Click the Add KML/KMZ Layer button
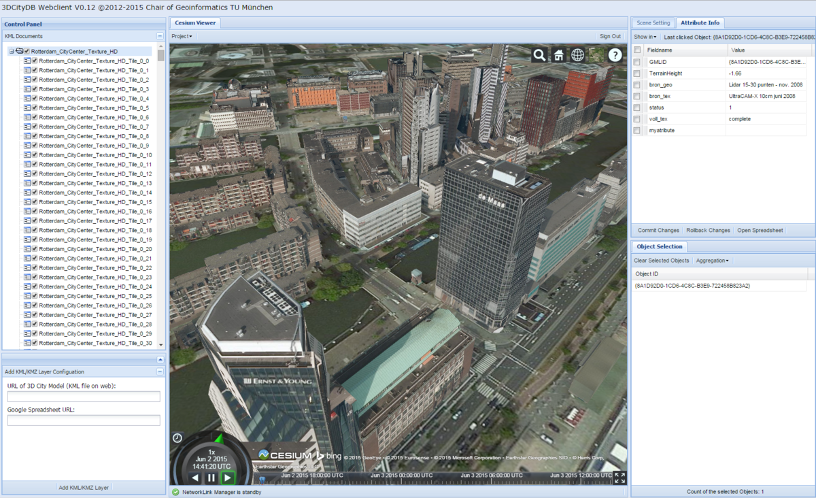816x498 pixels. [84, 488]
